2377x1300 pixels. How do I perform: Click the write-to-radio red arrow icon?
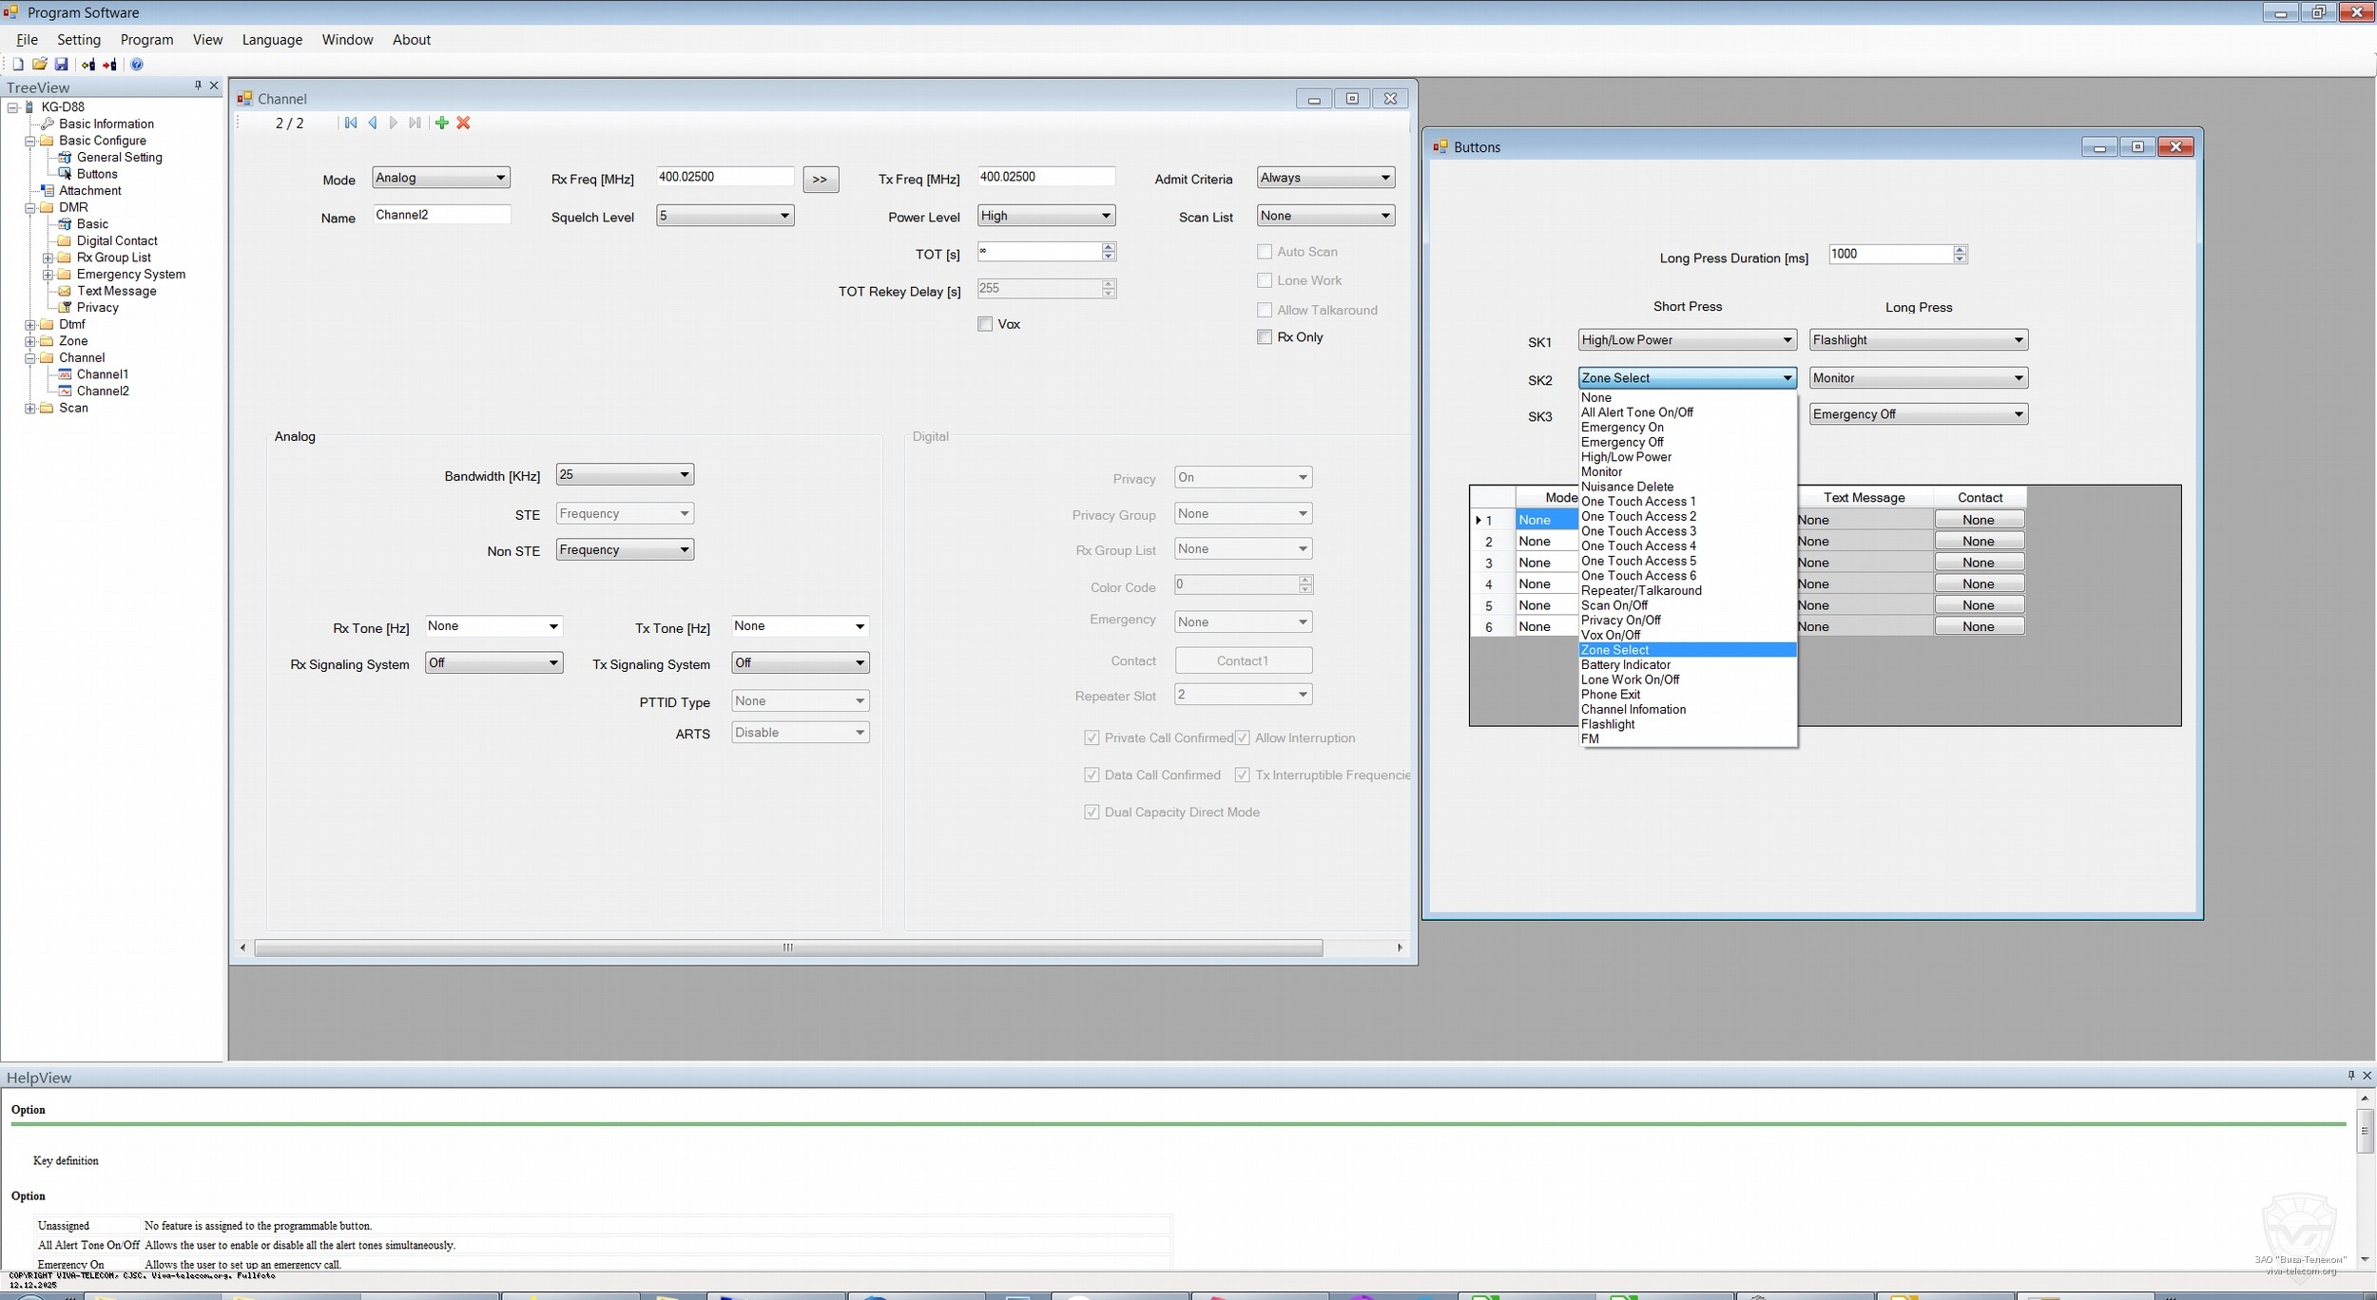pyautogui.click(x=110, y=65)
